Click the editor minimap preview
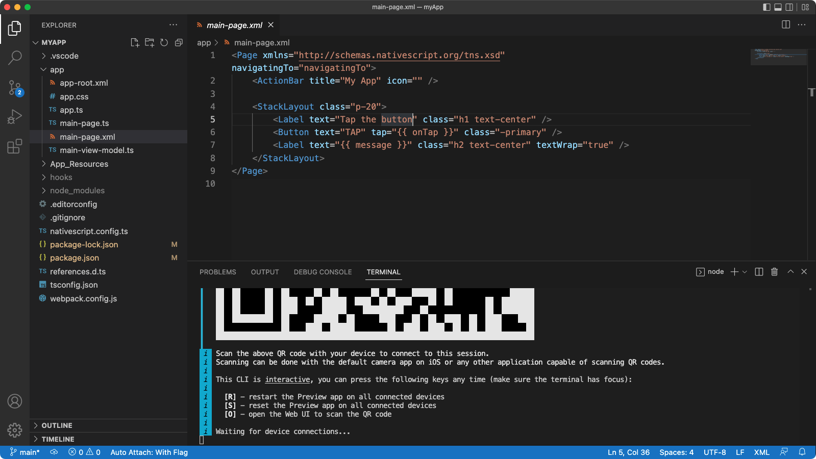This screenshot has height=459, width=816. click(x=778, y=56)
